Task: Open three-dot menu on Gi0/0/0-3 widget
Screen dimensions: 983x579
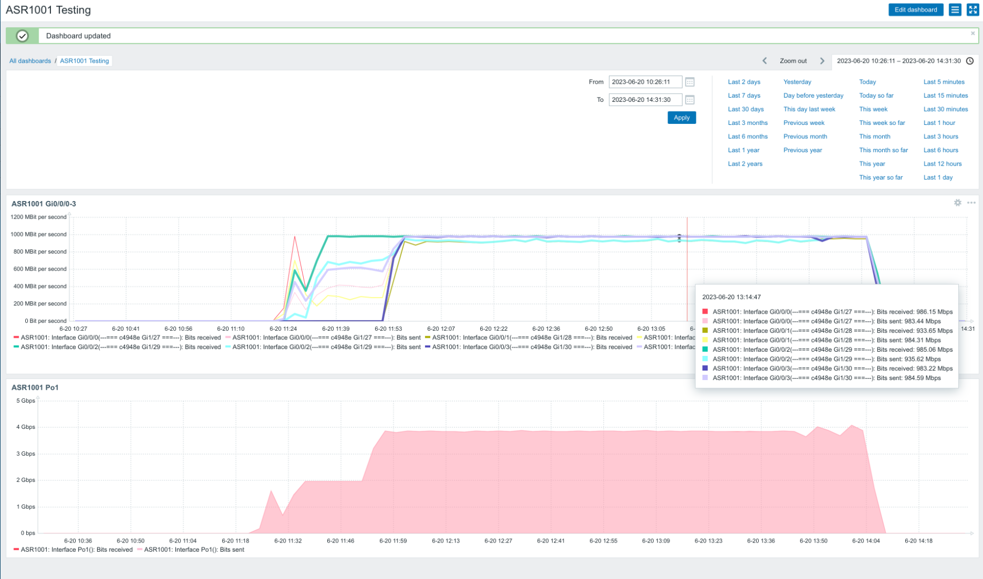Action: pos(971,203)
